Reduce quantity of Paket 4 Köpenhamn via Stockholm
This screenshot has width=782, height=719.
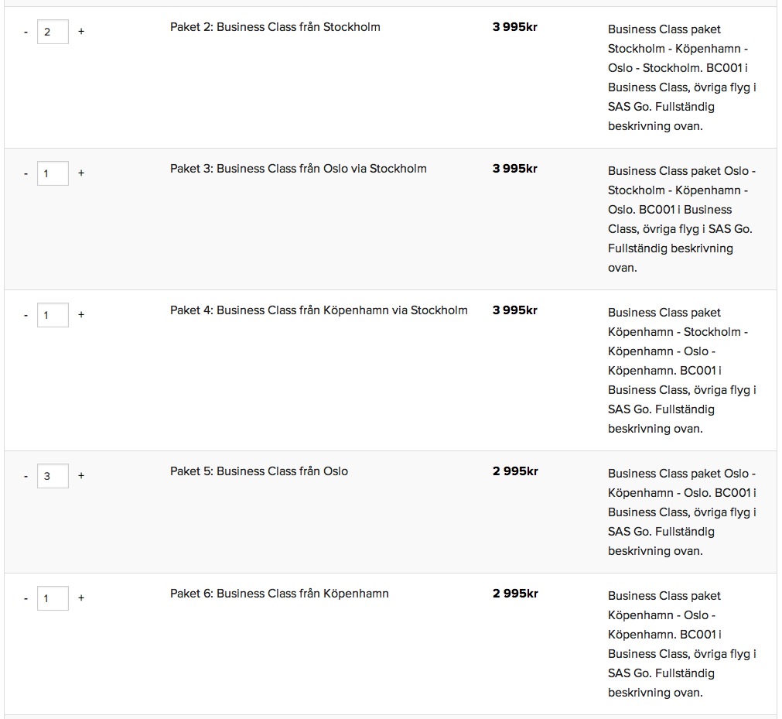click(x=26, y=315)
